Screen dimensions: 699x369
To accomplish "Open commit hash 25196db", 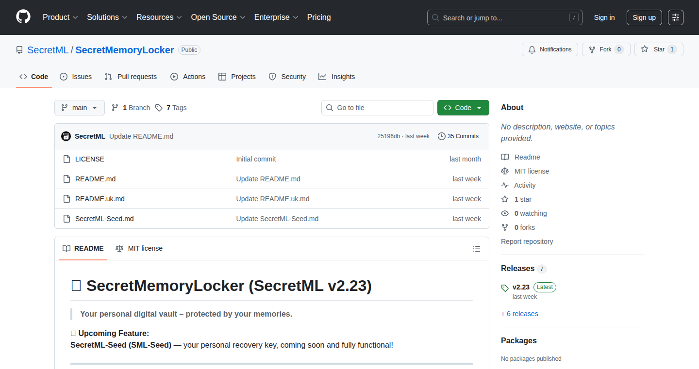I will point(388,136).
